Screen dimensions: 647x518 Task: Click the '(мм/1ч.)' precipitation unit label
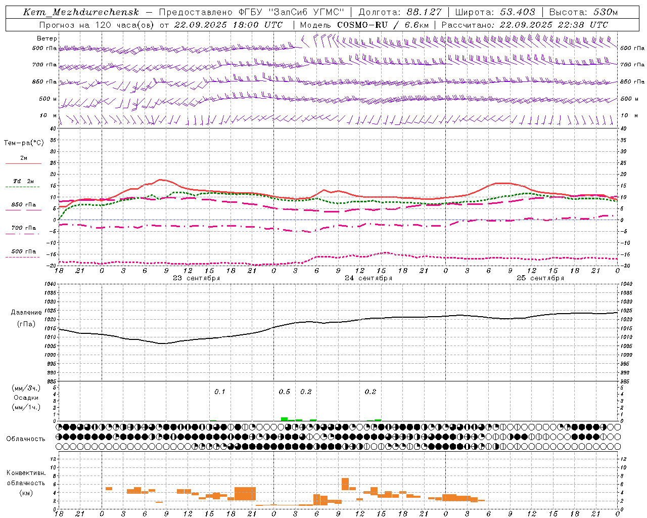click(x=26, y=407)
